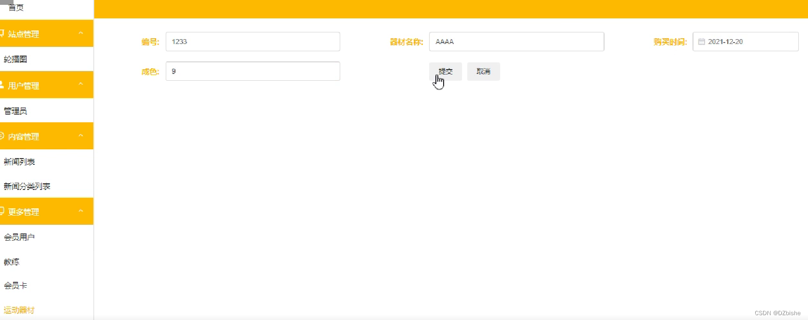Collapse the 站点管理 menu chevron
This screenshot has height=320, width=808.
tap(81, 33)
